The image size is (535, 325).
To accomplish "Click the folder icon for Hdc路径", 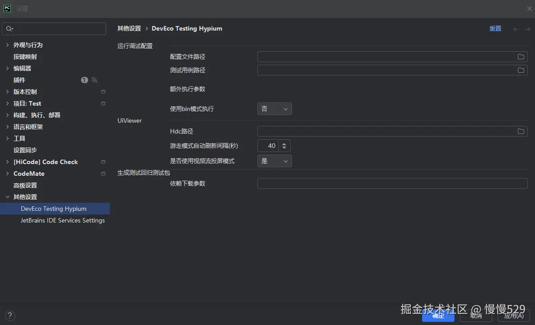I will click(x=521, y=131).
